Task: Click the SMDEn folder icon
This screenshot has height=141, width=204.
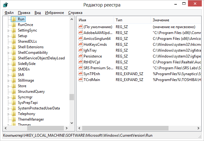Action: 14,69
